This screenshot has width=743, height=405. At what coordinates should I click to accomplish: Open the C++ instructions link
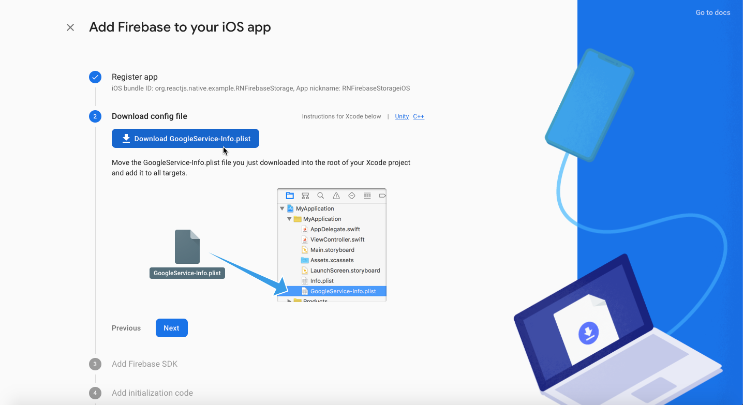[x=419, y=116]
